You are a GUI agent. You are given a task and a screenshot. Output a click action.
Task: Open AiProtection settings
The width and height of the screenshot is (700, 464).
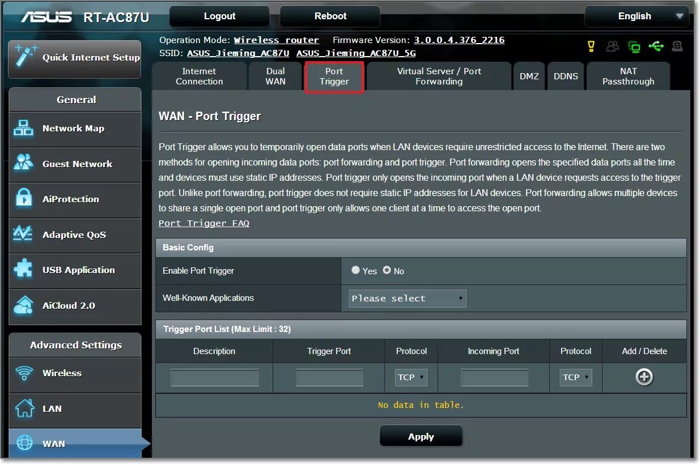click(x=75, y=199)
